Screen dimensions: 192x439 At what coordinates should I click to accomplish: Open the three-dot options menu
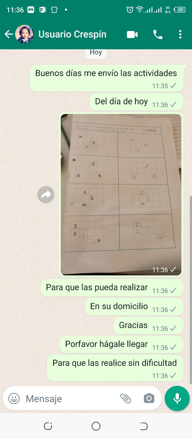(x=180, y=34)
